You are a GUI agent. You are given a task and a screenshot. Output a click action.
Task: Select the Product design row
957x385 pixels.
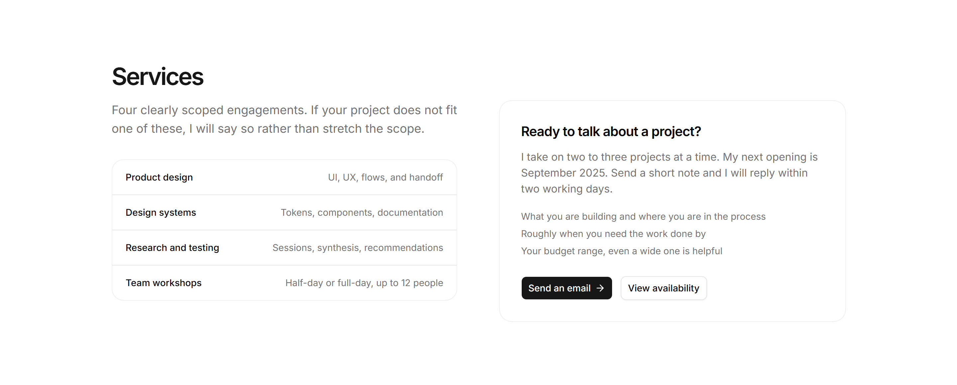coord(284,177)
